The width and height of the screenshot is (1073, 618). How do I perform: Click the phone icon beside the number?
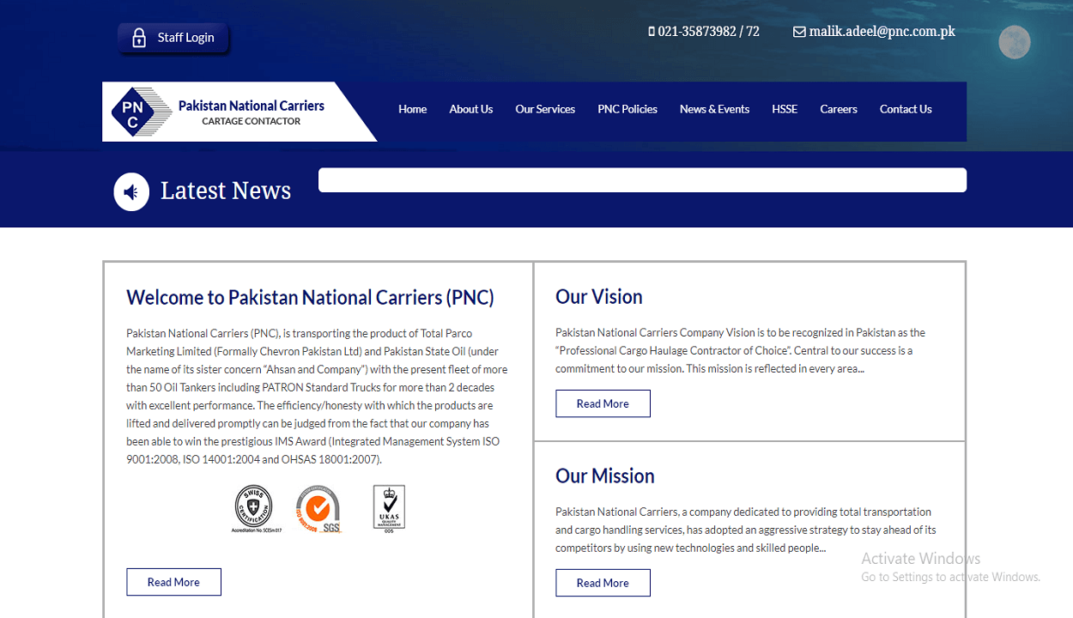(652, 32)
